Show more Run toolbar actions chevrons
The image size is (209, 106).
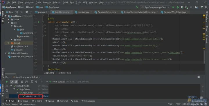[47, 82]
